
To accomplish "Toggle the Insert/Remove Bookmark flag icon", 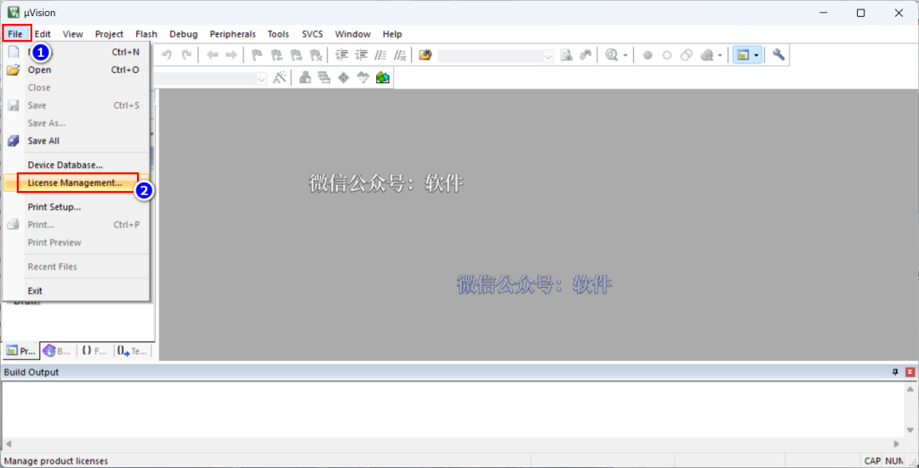I will point(256,55).
